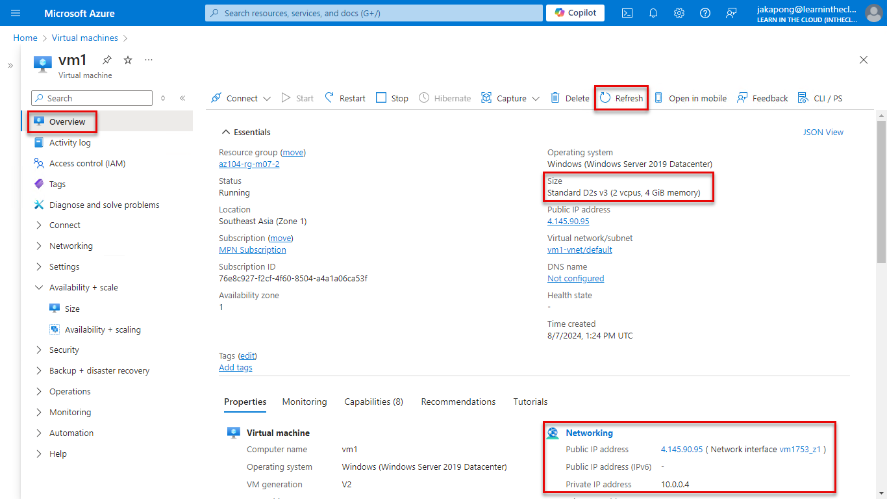This screenshot has height=499, width=887.
Task: Expand the collapsed left portal sidebar
Action: pyautogui.click(x=10, y=66)
